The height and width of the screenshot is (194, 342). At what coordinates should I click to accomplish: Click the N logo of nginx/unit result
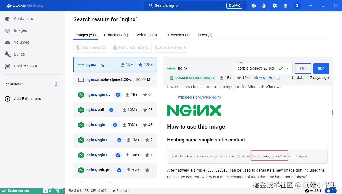tap(81, 110)
